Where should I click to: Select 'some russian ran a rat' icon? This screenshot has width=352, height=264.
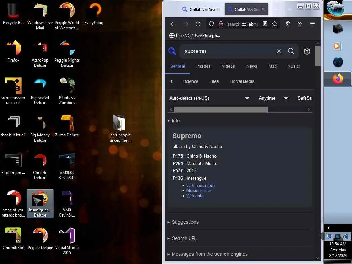coord(13,91)
